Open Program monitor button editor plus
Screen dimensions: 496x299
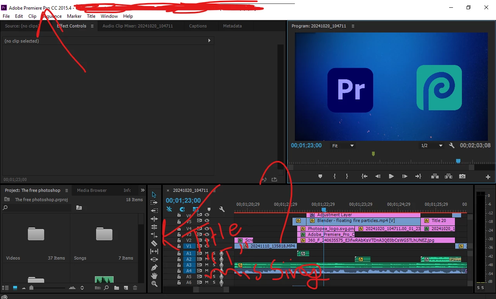tap(488, 177)
